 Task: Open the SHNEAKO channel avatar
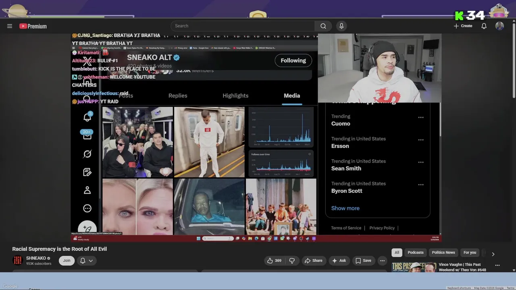(17, 261)
